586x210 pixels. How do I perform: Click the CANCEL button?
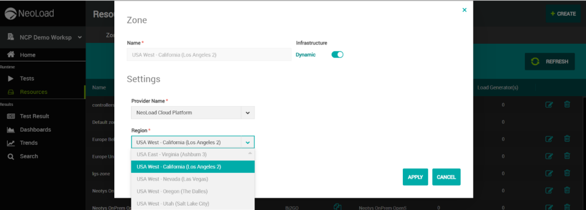coord(446,177)
